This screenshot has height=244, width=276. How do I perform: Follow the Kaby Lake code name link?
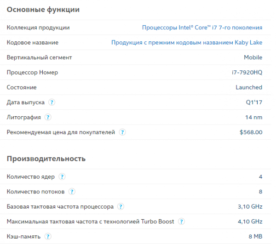pyautogui.click(x=187, y=43)
